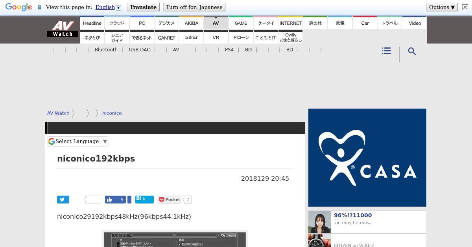The image size is (472, 247).
Task: Click the Twitter share count box
Action: point(93,200)
